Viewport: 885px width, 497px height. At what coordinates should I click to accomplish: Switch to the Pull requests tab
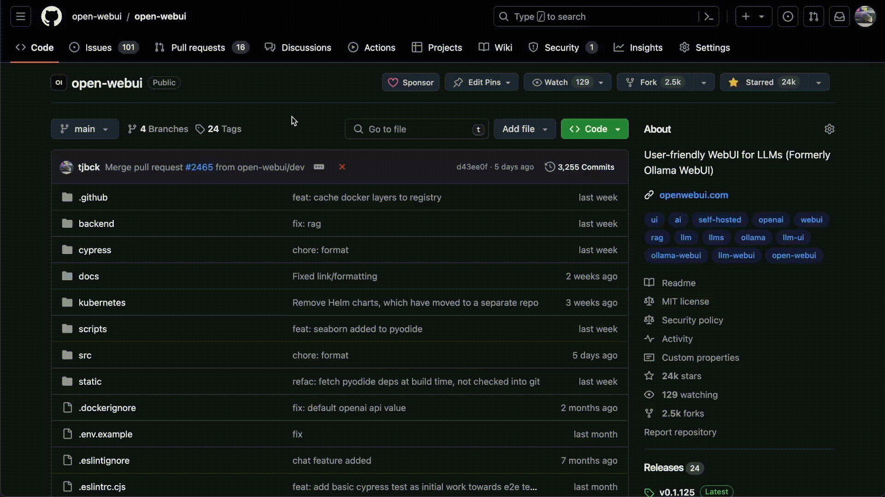[x=198, y=48]
